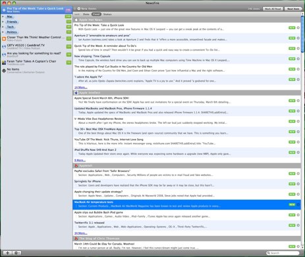
Task: Toggle status circle for 'iPod Shuffle Now $49'
Action: (298, 152)
